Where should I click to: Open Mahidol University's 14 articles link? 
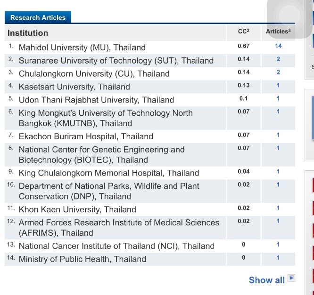coord(278,46)
